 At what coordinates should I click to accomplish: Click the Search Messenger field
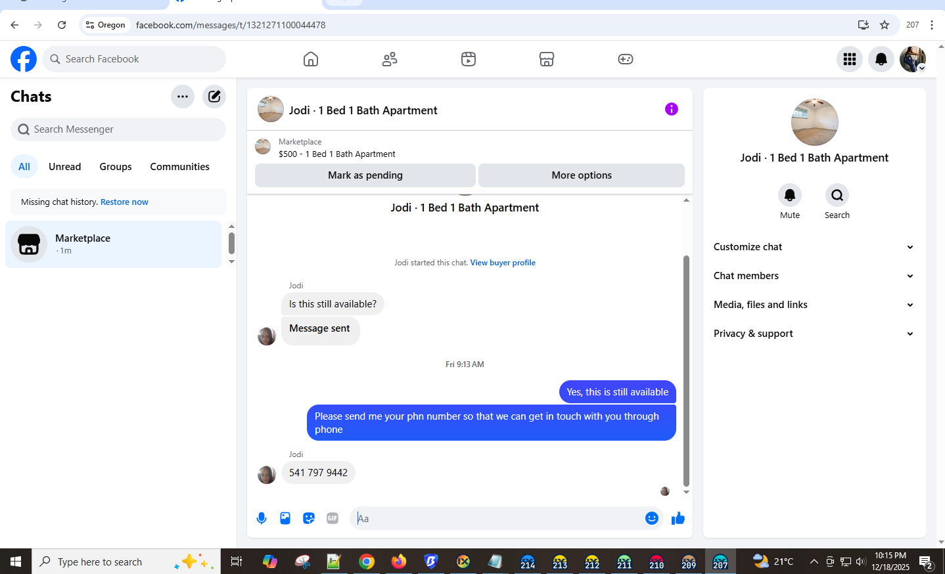(x=118, y=129)
